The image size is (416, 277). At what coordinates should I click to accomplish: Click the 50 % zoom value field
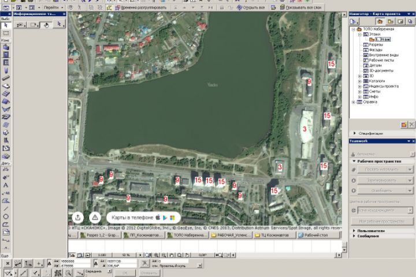pos(126,255)
